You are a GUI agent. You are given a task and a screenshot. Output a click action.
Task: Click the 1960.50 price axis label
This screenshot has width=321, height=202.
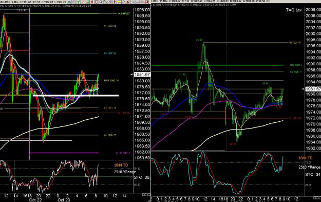click(x=142, y=158)
